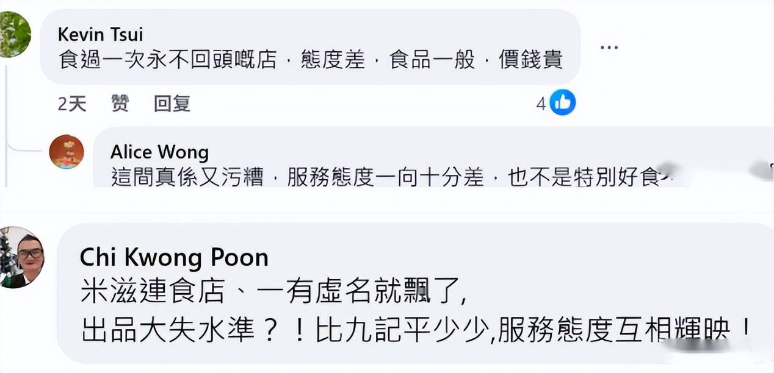Click the Alice Wong name link

[x=159, y=152]
